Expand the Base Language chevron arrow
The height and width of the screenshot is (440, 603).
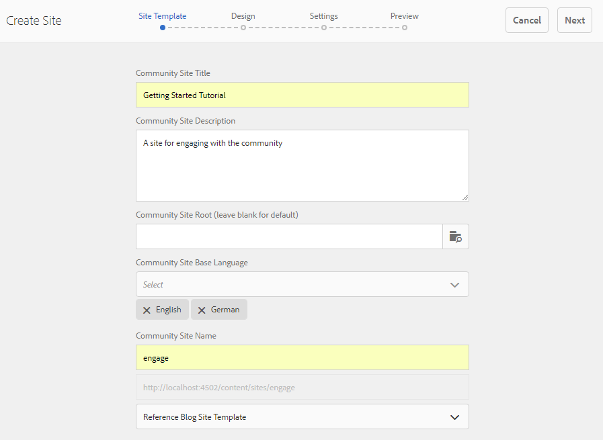pos(455,285)
